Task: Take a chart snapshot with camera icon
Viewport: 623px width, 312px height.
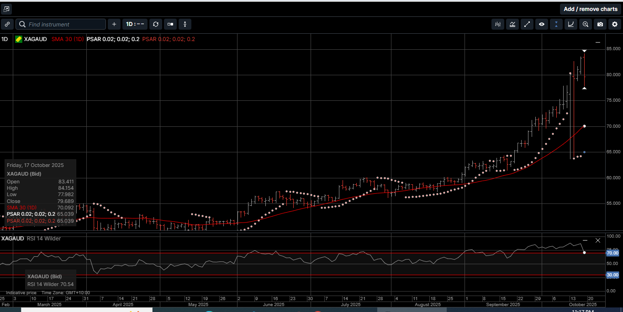Action: pos(600,25)
